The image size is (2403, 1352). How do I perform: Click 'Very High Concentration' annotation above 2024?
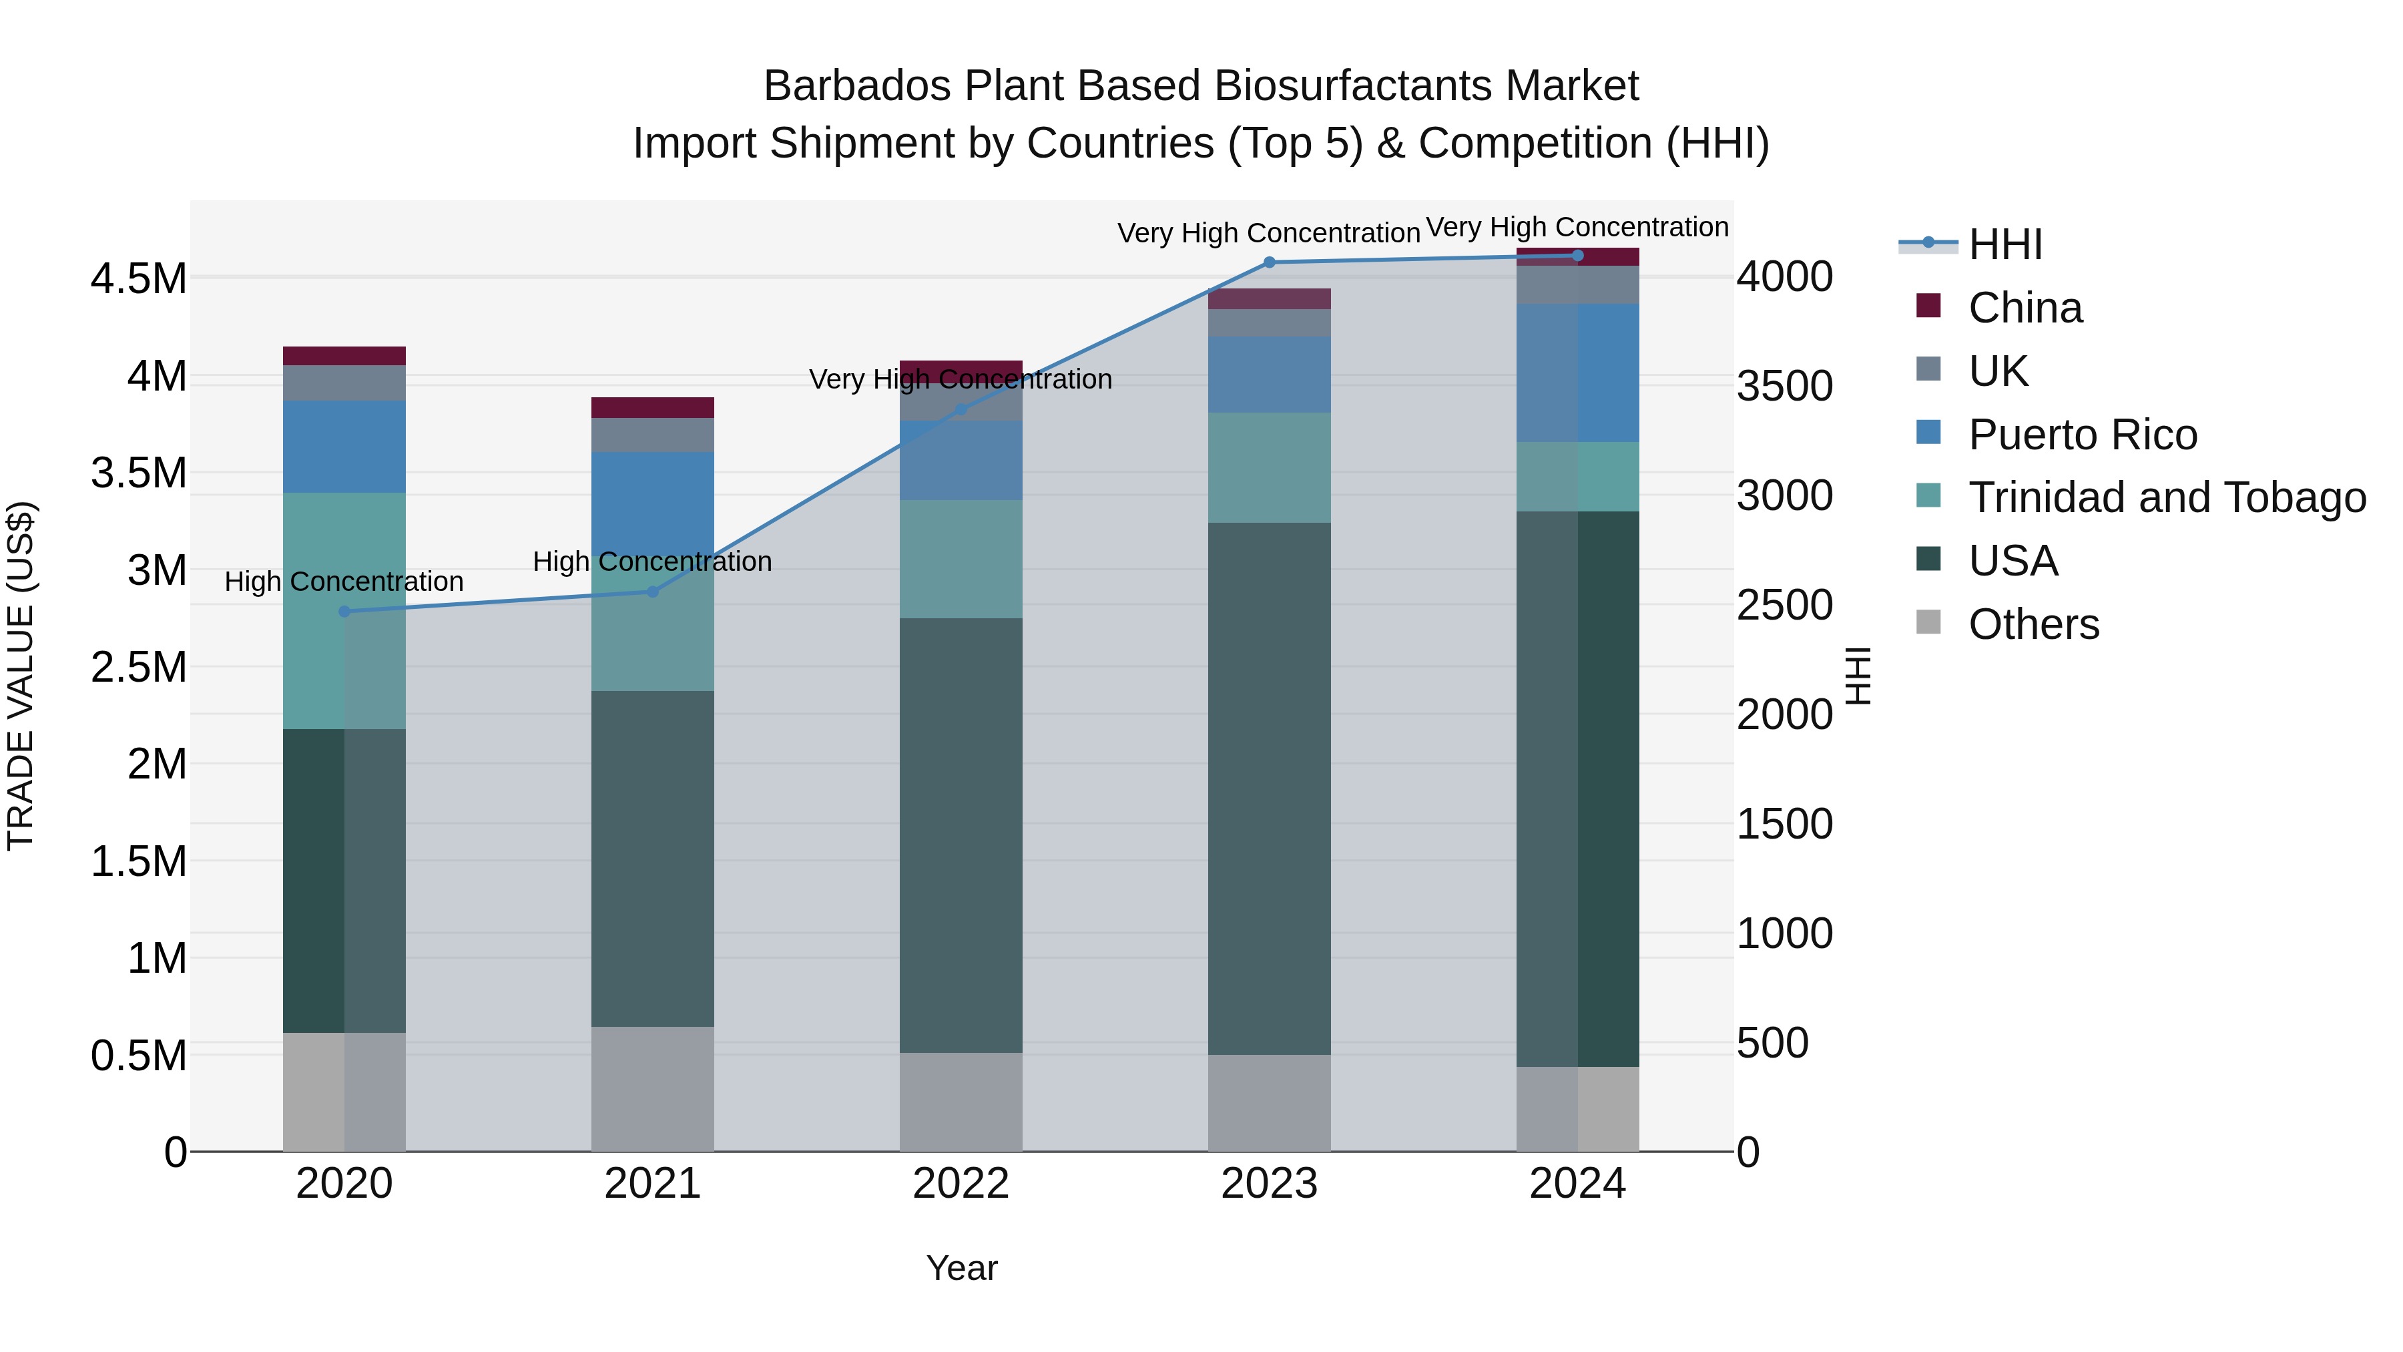[x=1579, y=228]
